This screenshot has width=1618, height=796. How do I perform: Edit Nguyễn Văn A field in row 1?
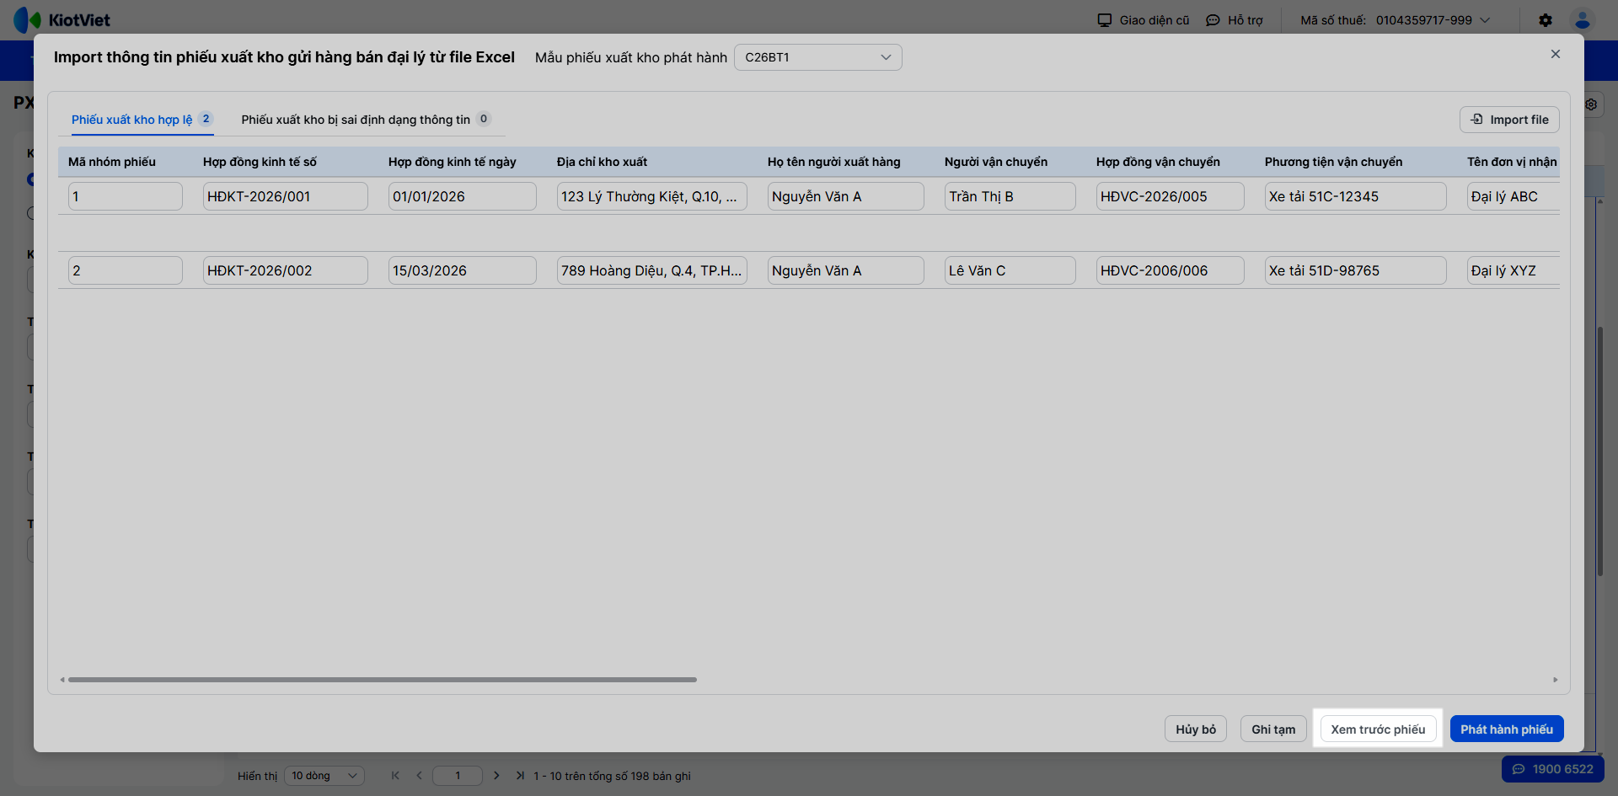point(846,196)
